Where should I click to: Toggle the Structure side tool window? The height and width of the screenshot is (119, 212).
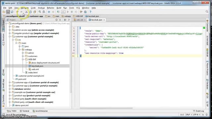tap(3, 40)
